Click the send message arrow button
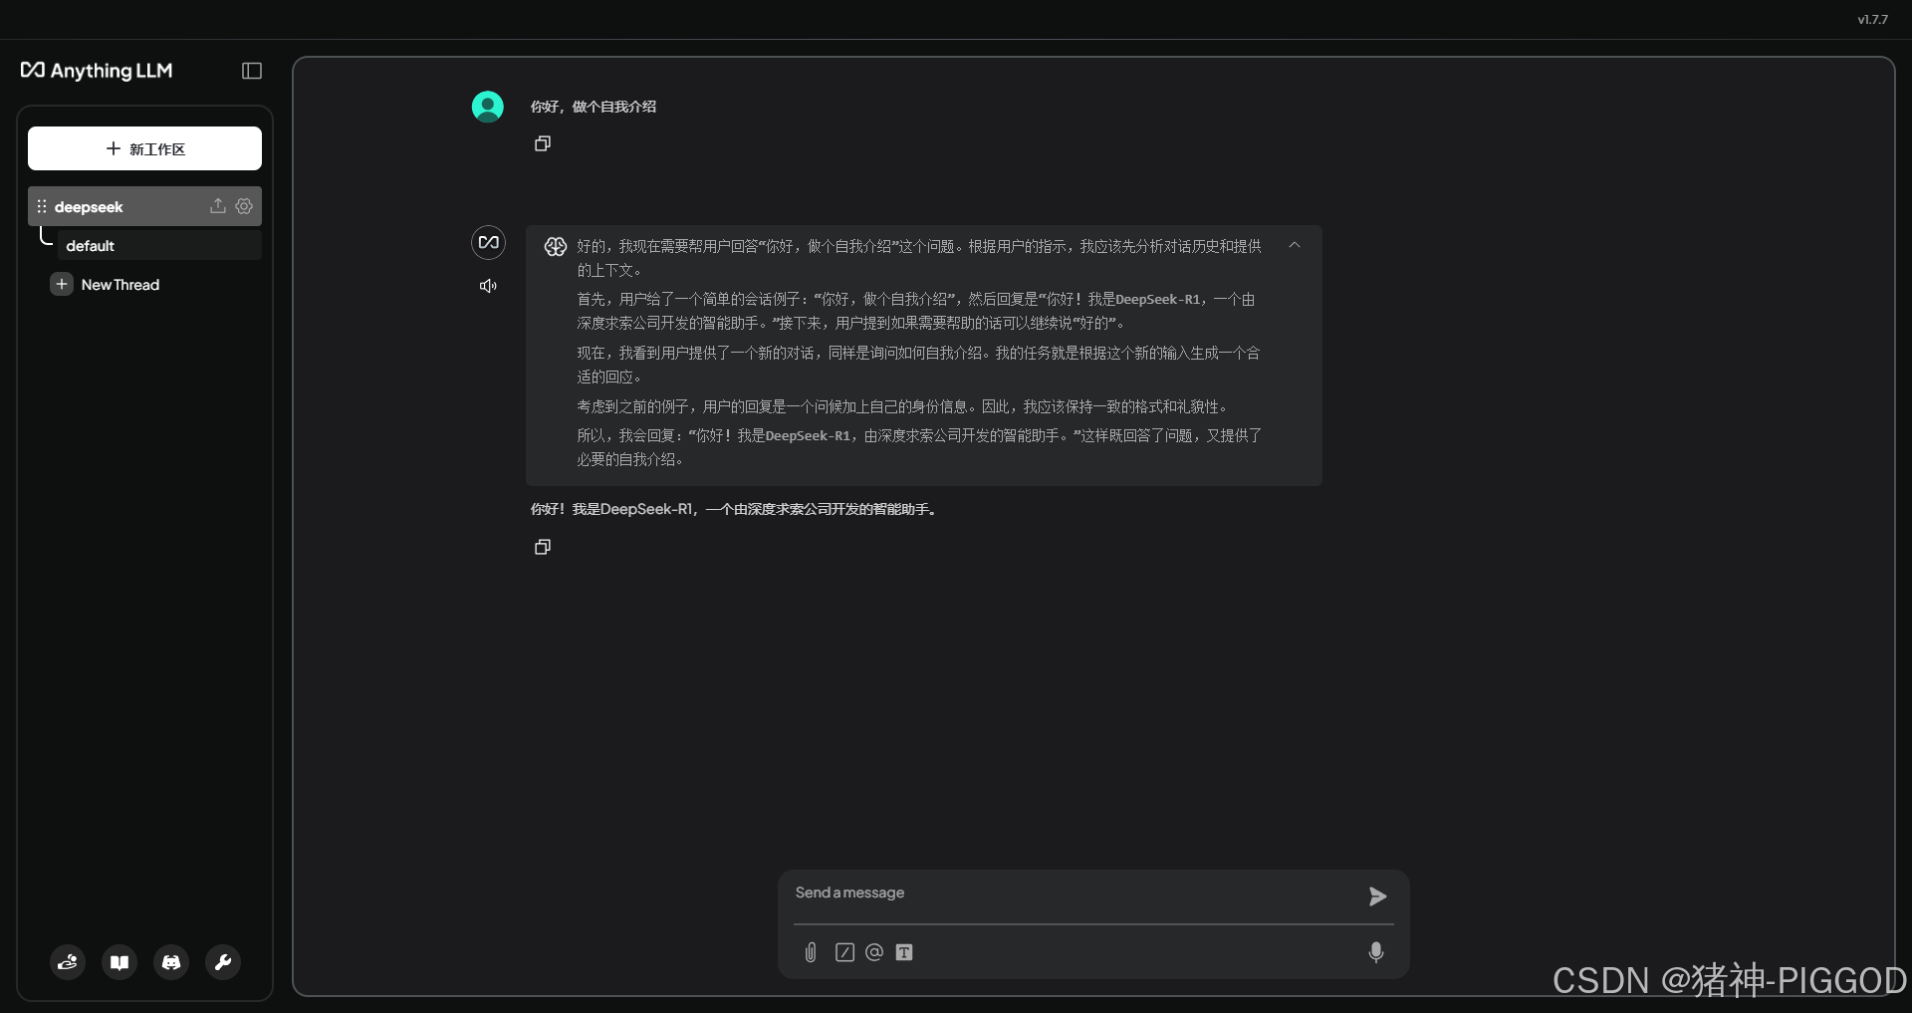 tap(1377, 896)
